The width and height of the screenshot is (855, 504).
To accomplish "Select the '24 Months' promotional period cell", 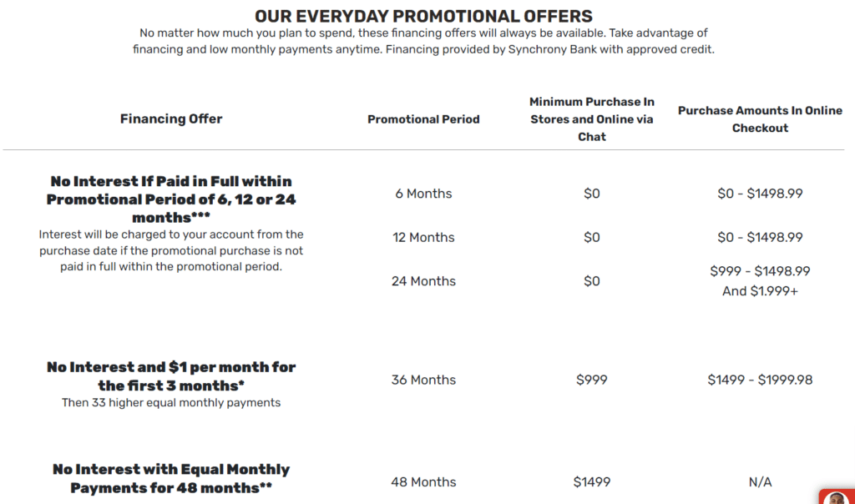I will click(x=423, y=281).
